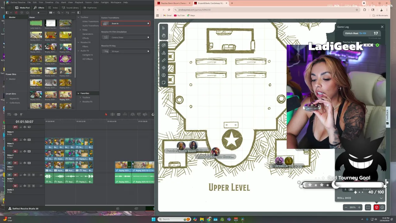Image resolution: width=396 pixels, height=223 pixels.
Task: Select the pointer tool in map toolbar
Action: 164,28
